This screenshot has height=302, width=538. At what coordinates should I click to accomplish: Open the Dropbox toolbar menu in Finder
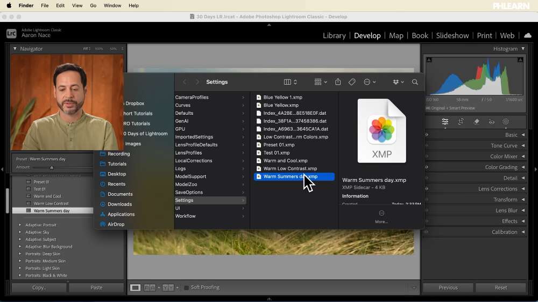tap(398, 82)
